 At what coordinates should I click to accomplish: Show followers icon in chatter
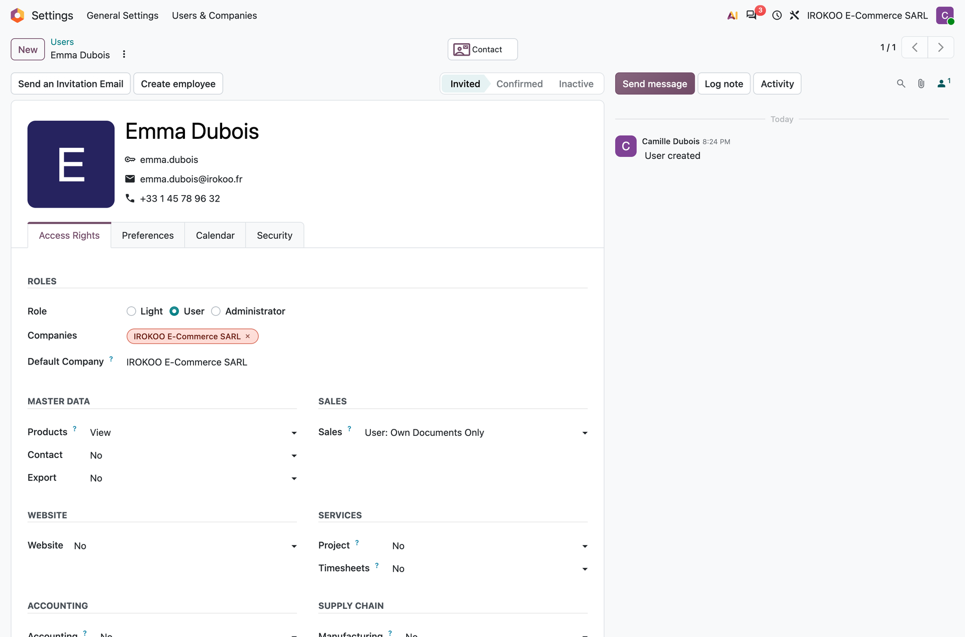(943, 83)
